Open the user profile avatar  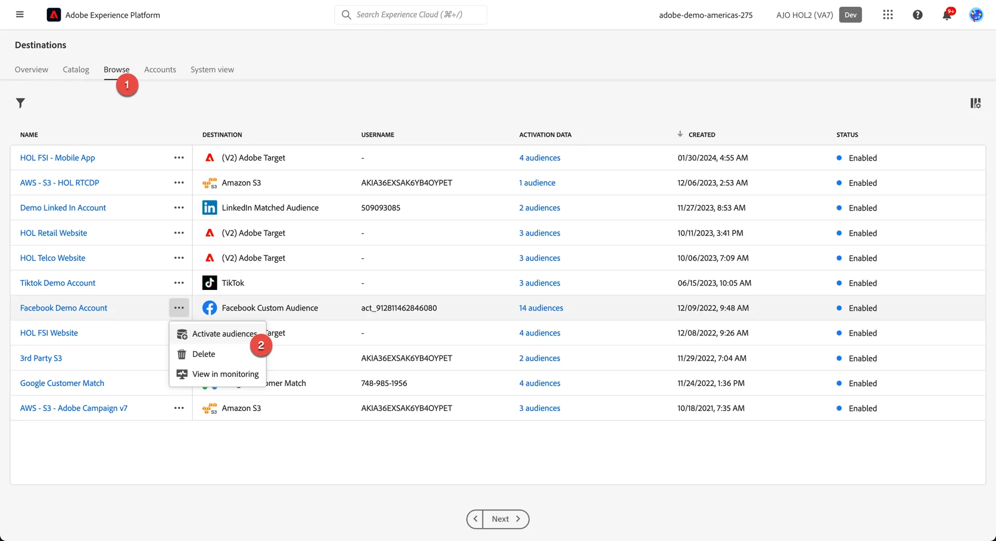point(976,15)
